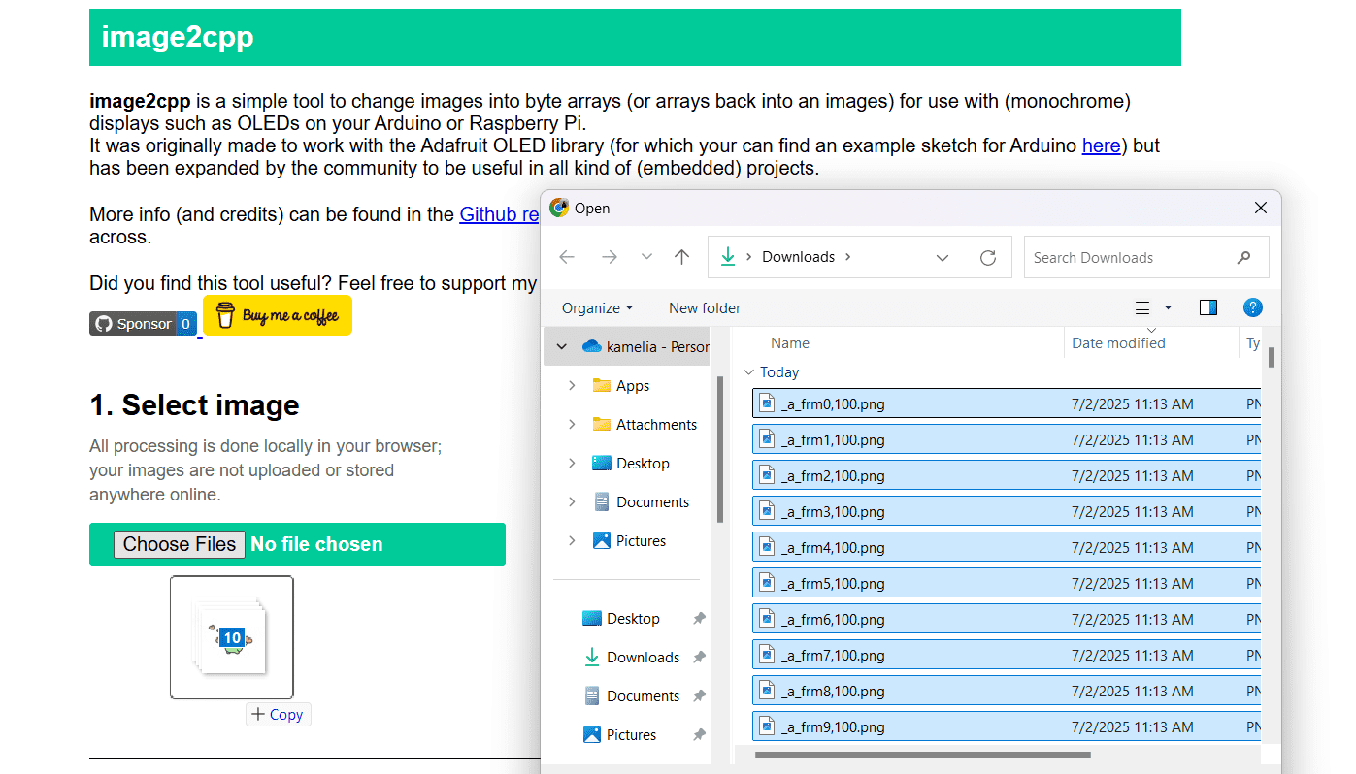Collapse the Today file group
The width and height of the screenshot is (1356, 774).
pos(748,372)
